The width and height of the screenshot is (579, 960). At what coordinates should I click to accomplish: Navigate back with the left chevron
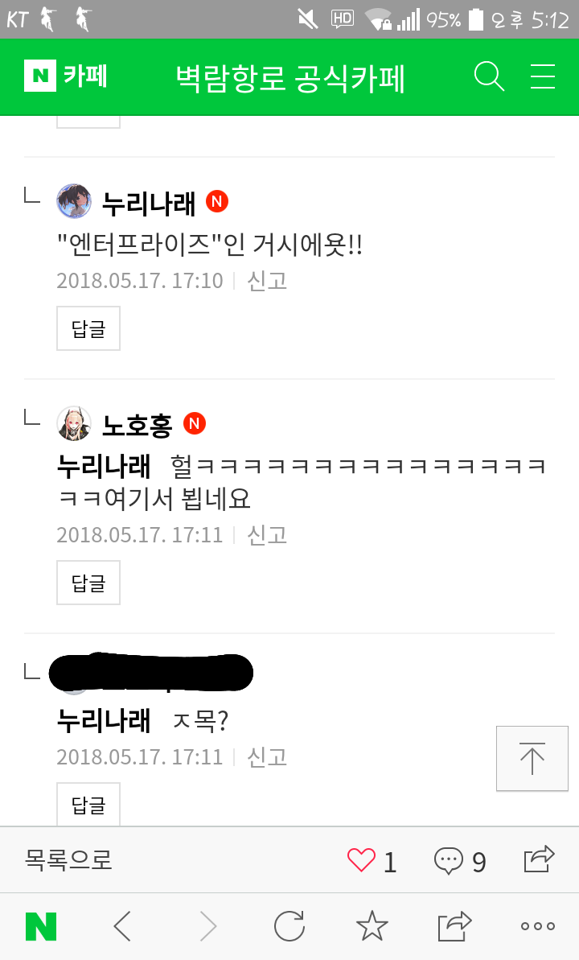coord(123,925)
